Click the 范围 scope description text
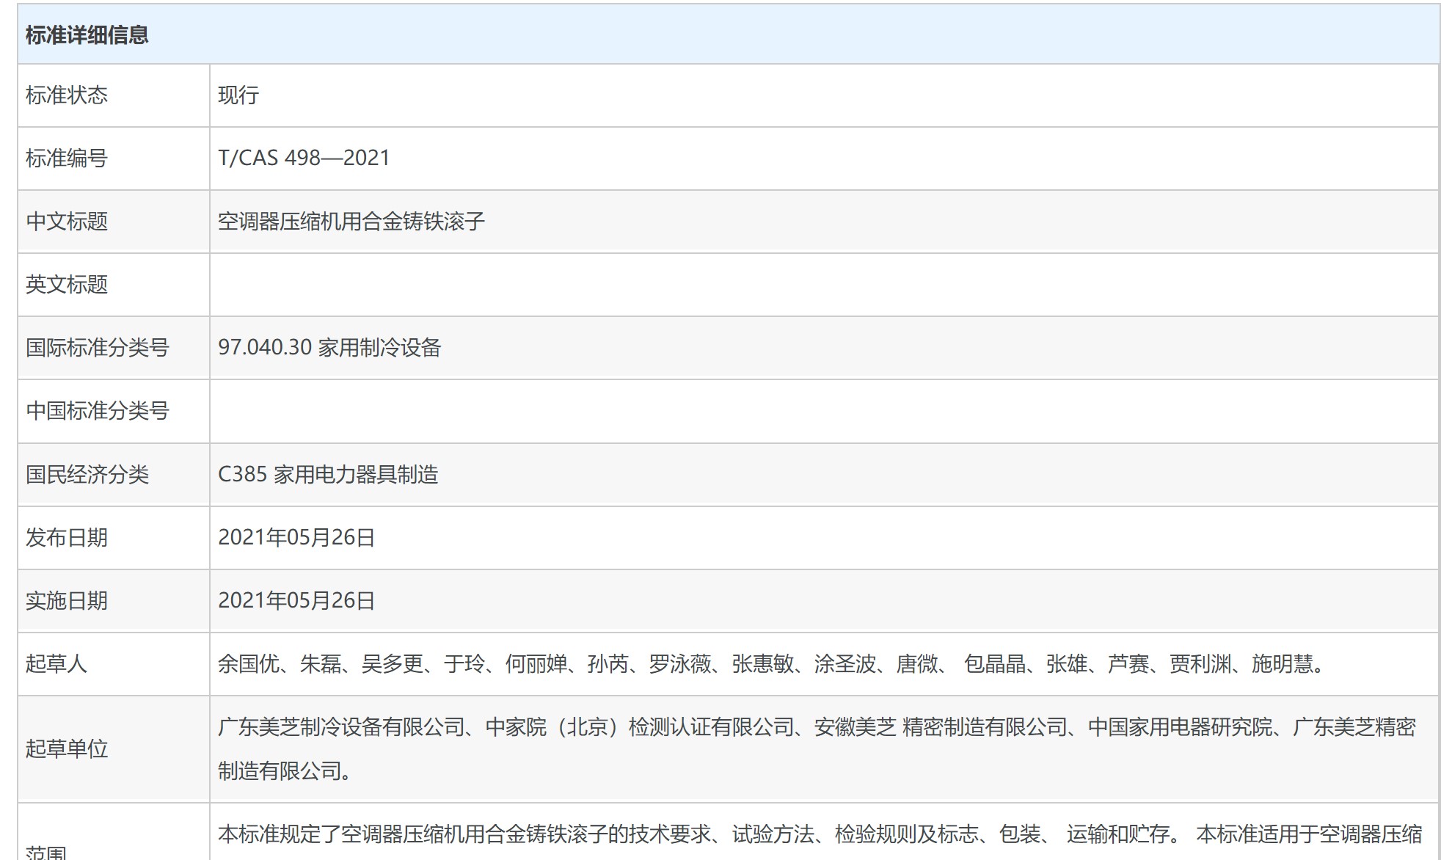This screenshot has height=860, width=1441. click(819, 834)
